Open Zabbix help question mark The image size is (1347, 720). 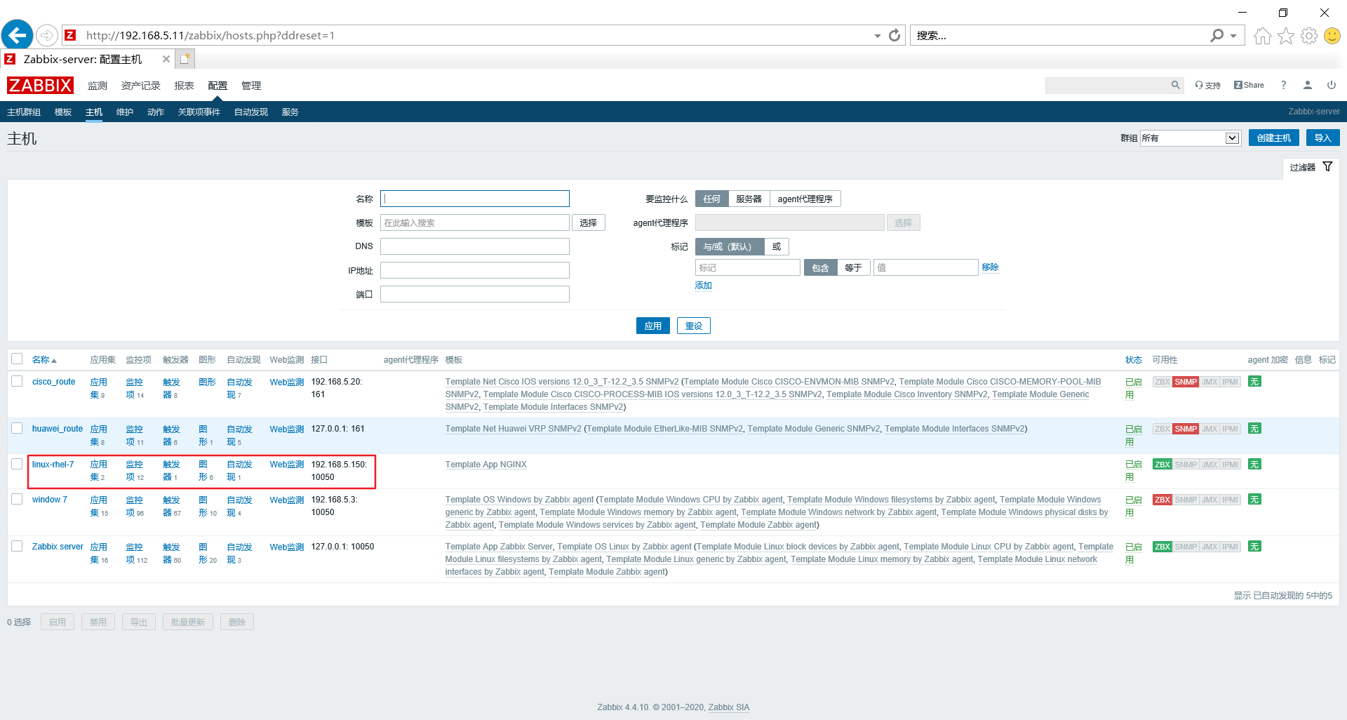click(1283, 85)
